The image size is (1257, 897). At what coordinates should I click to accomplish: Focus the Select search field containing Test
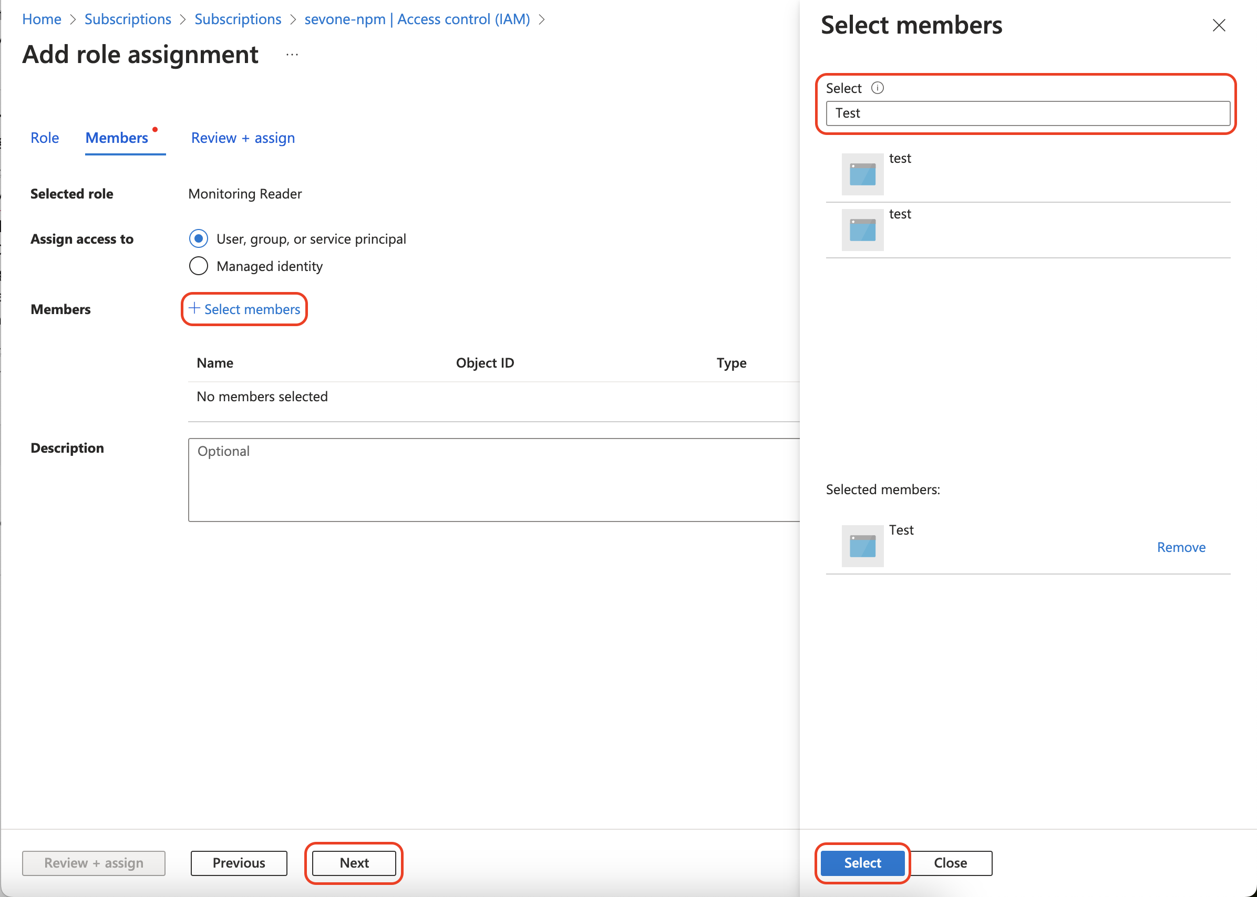pyautogui.click(x=1028, y=113)
